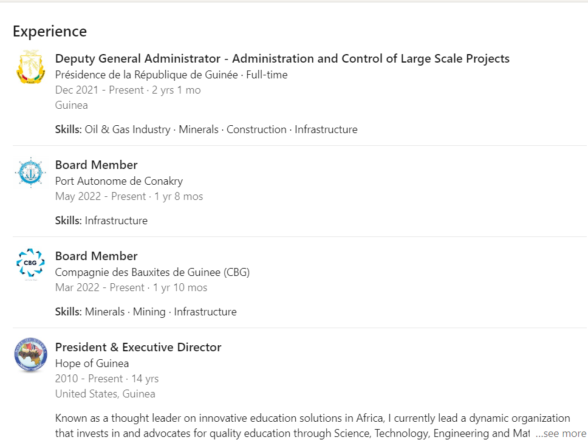Click the Hope of Guinea description paragraph
Viewport: 588px width, 440px height.
tap(292, 425)
